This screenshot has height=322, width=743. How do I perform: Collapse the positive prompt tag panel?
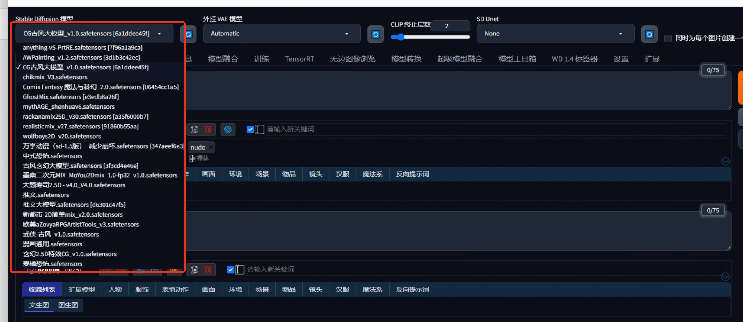725,161
